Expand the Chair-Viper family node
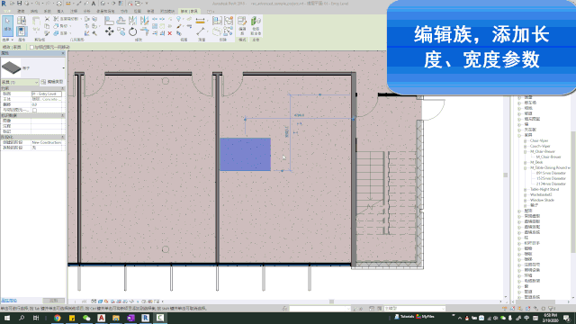 tap(526, 140)
